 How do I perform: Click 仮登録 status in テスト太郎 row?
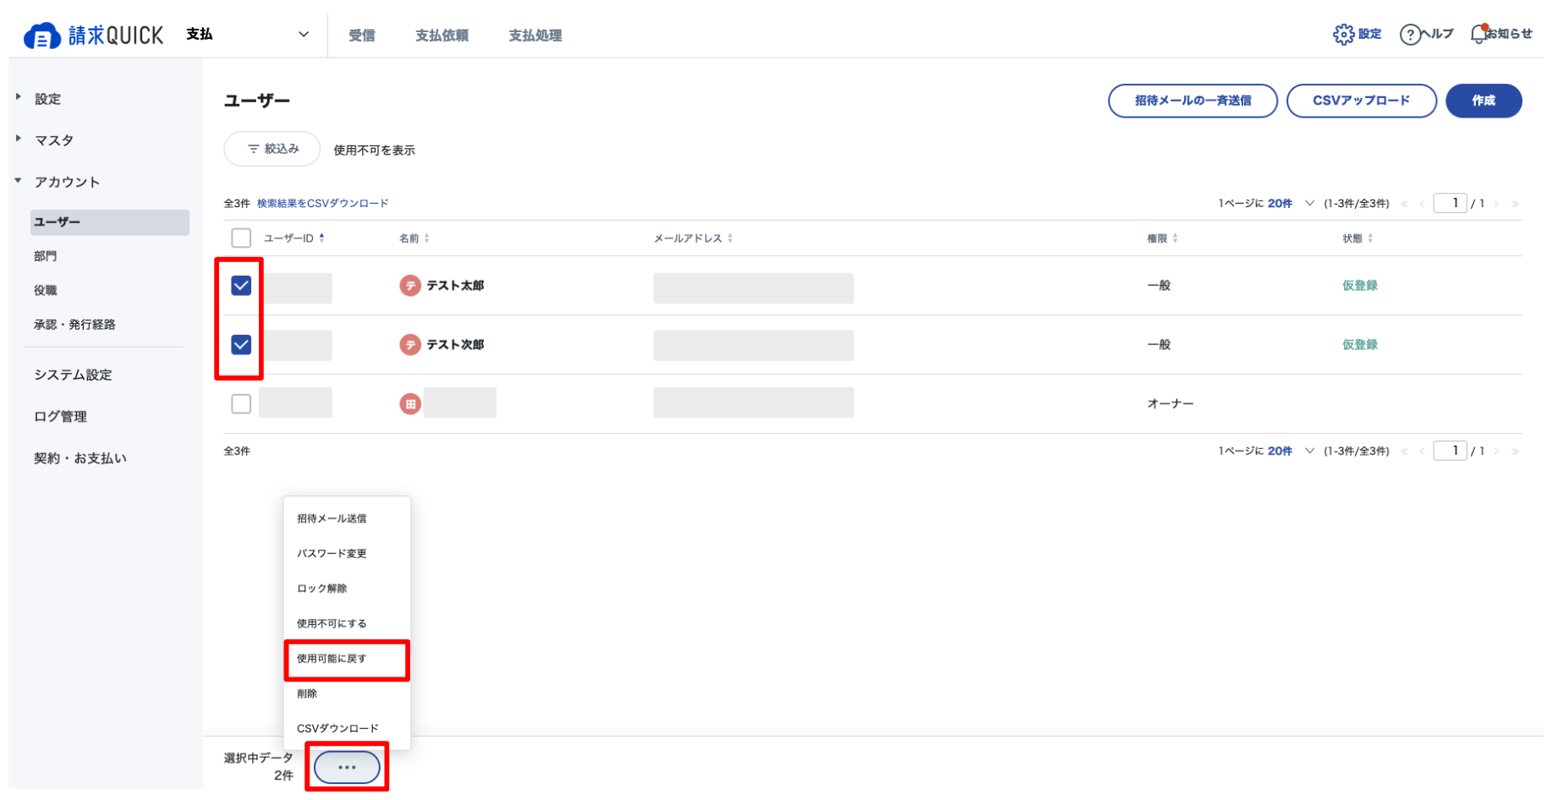1360,286
